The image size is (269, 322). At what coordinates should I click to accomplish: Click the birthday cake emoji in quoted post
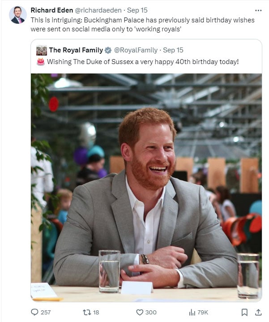pyautogui.click(x=41, y=61)
